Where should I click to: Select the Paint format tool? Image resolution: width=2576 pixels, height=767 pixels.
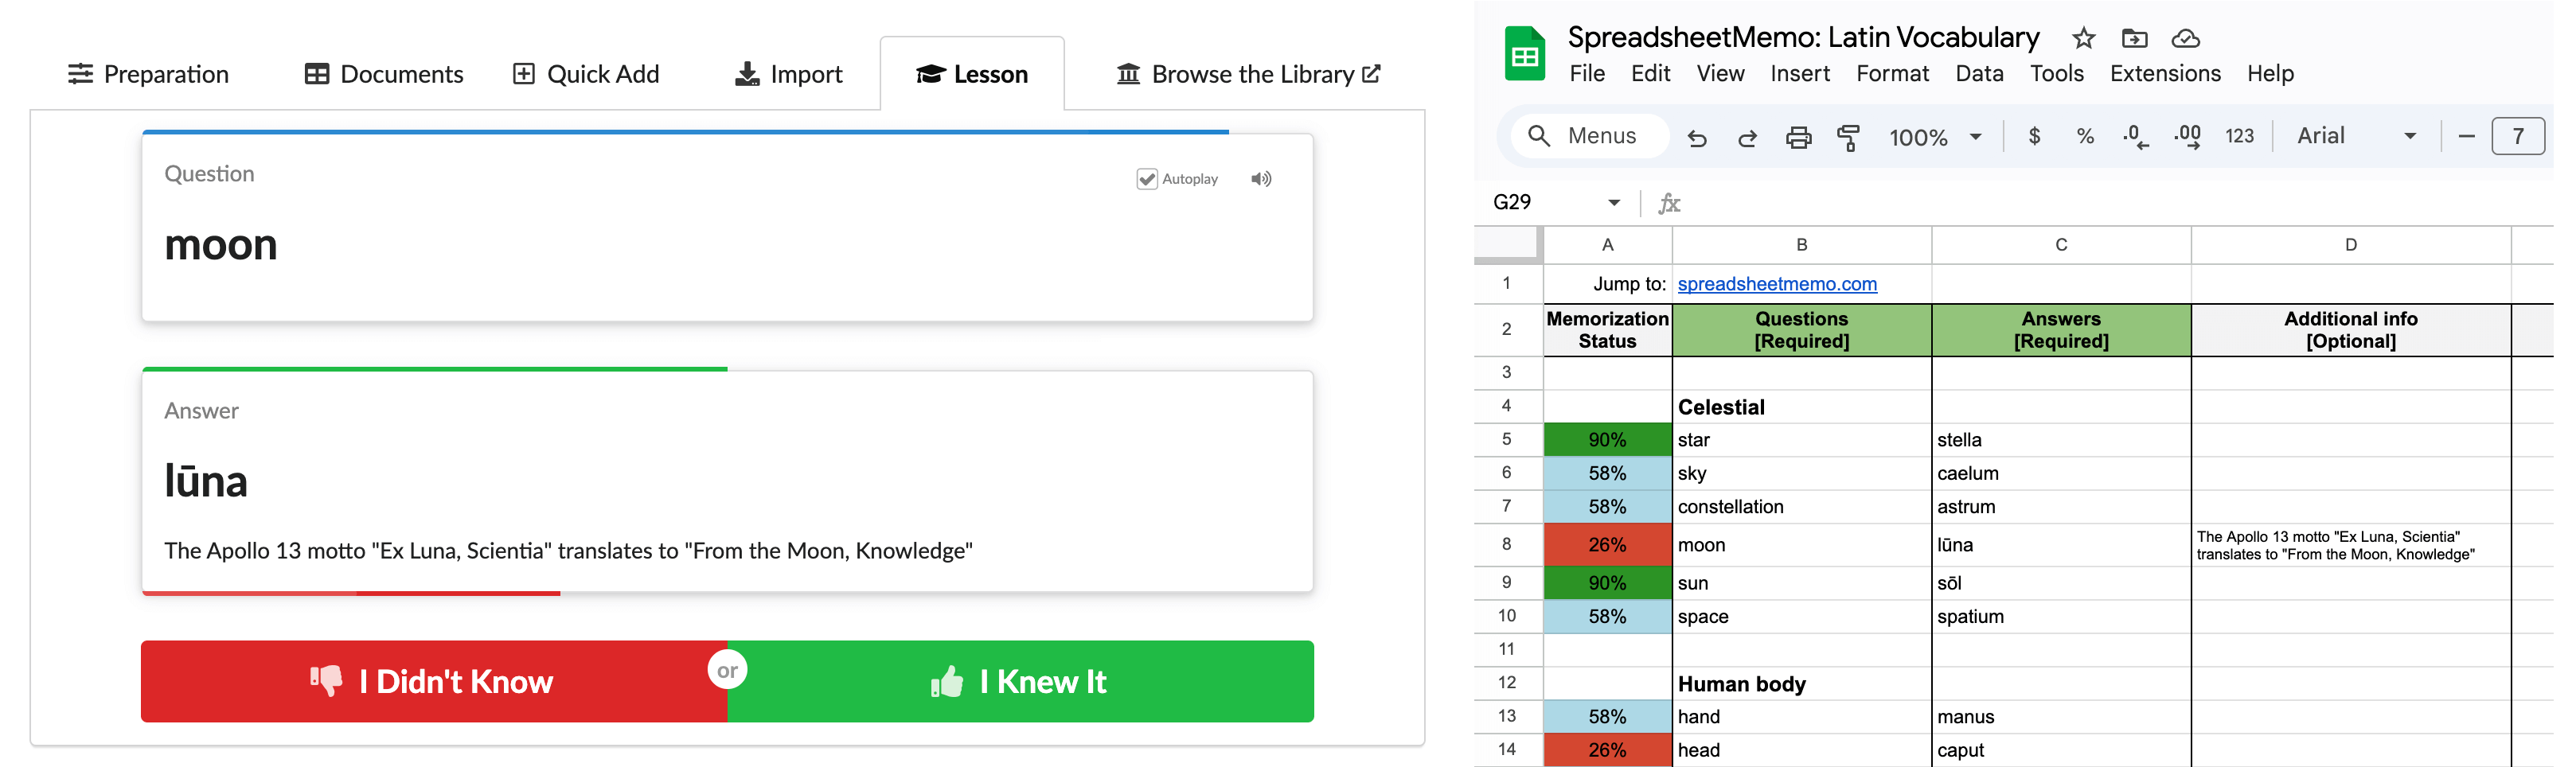(1849, 137)
